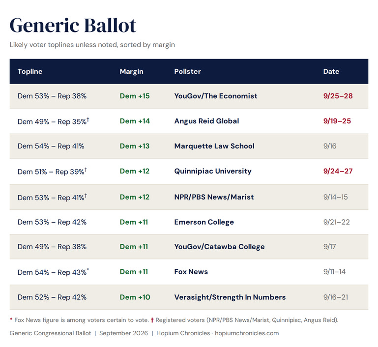Image resolution: width=378 pixels, height=347 pixels.
Task: Select the NPR/PBS News/Marist pollster
Action: (214, 197)
